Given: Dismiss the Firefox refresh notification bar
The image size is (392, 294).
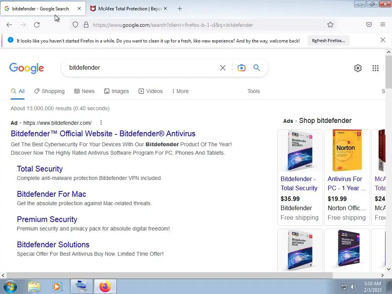Looking at the screenshot, I should coord(382,40).
